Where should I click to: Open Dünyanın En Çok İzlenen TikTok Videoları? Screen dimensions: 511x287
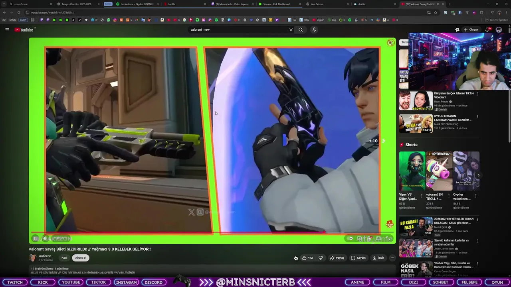tap(454, 95)
